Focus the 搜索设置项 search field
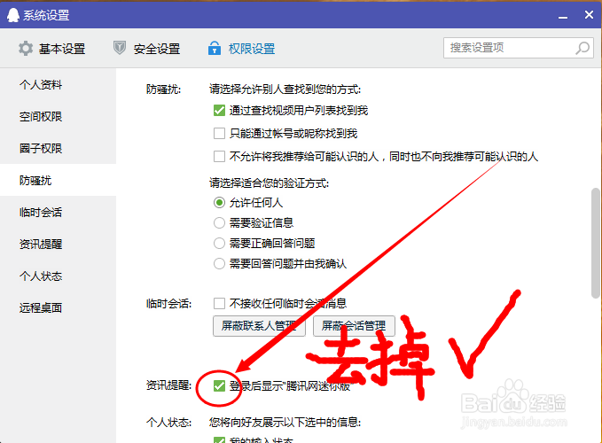 click(x=519, y=48)
